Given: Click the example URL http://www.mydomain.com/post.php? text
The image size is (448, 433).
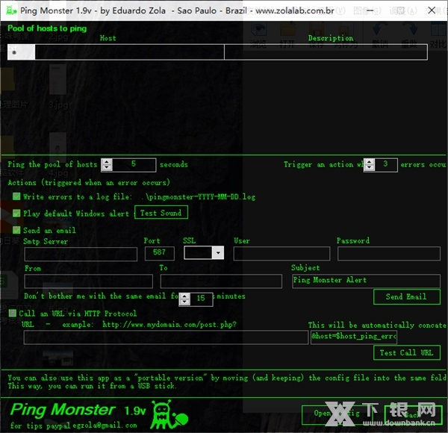Looking at the screenshot, I should click(169, 325).
